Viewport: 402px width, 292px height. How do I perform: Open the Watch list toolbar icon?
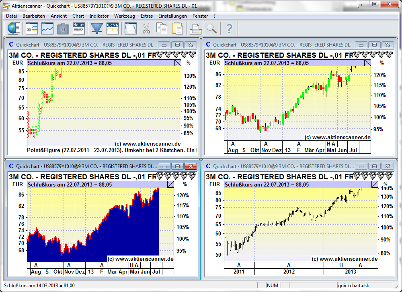click(113, 28)
